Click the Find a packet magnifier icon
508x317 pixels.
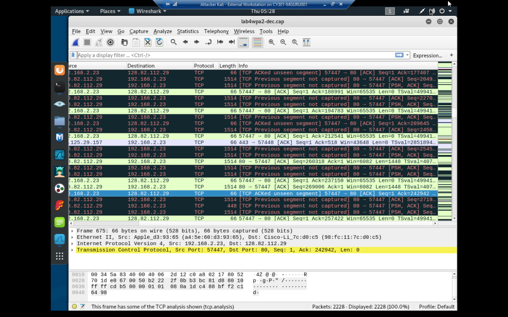coord(174,43)
